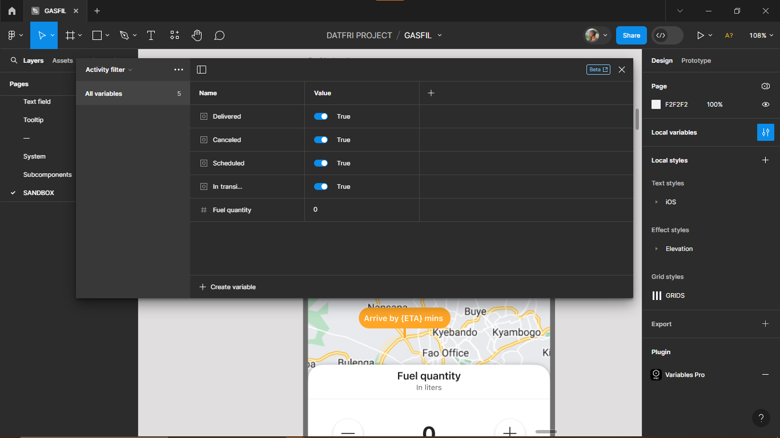Open the Figma main menu icon

11,35
